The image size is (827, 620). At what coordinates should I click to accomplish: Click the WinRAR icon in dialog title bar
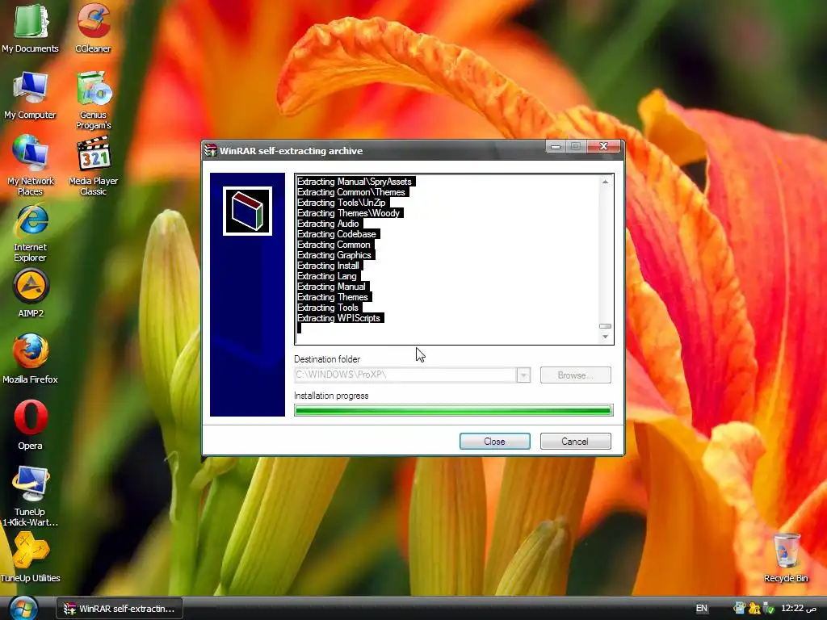click(x=211, y=151)
